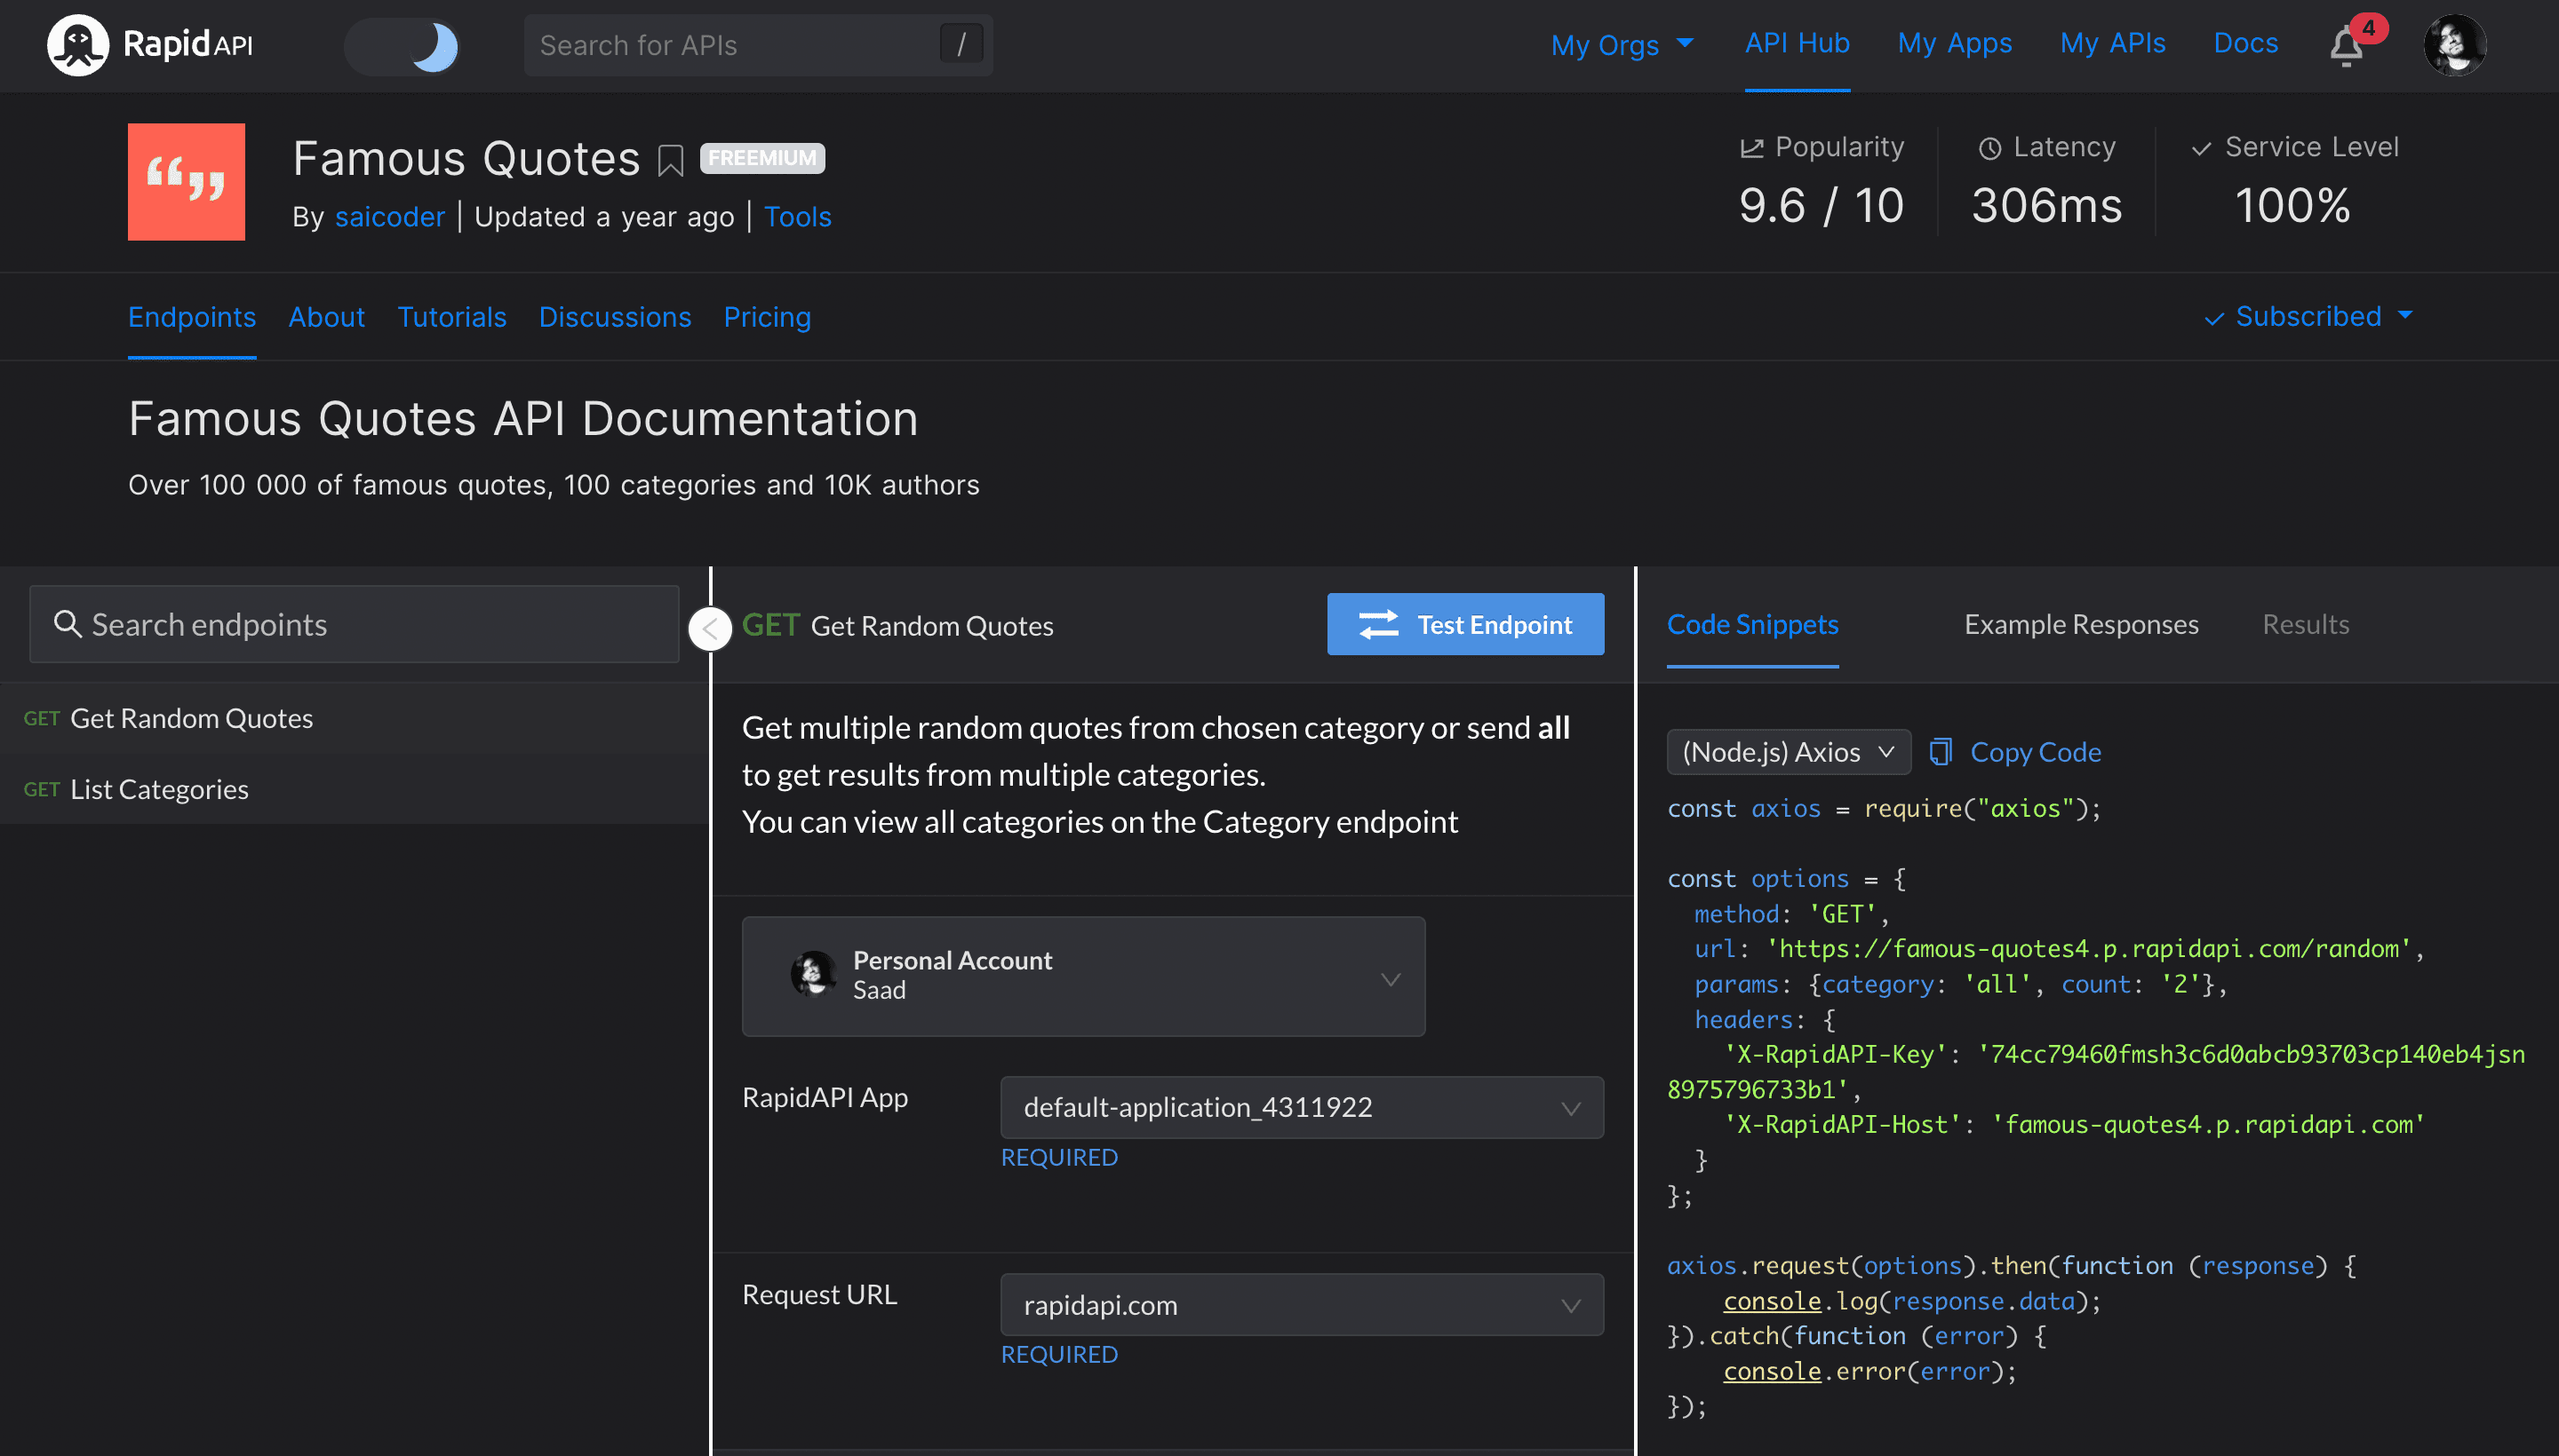Switch to the About tab
This screenshot has height=1456, width=2559.
[326, 317]
